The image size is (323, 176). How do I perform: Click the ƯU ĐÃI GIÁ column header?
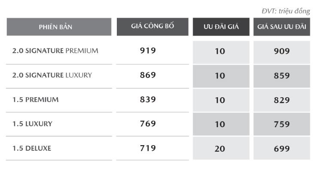tap(221, 27)
